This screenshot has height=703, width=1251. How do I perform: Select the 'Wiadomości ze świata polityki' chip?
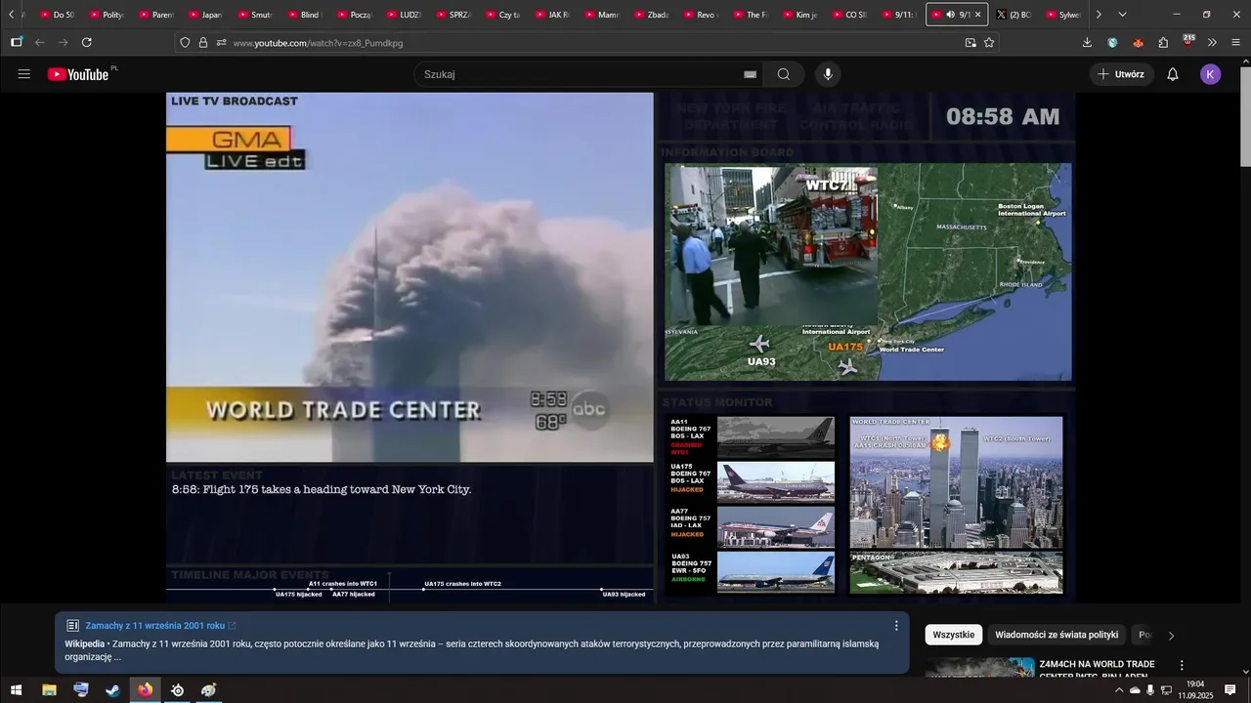point(1057,635)
